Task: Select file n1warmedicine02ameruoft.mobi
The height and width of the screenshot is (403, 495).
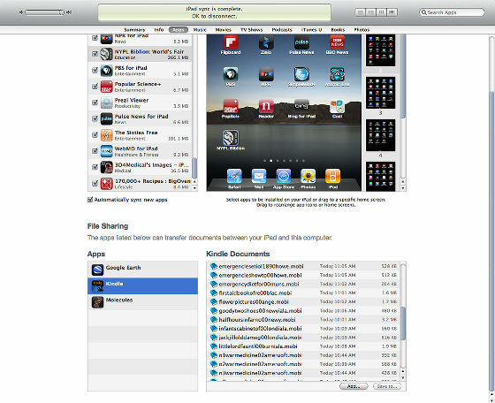Action: (303, 355)
